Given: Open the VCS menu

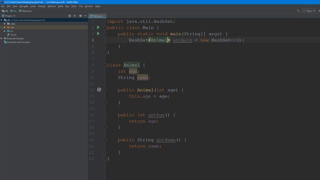Looking at the screenshot, I should point(81,6).
